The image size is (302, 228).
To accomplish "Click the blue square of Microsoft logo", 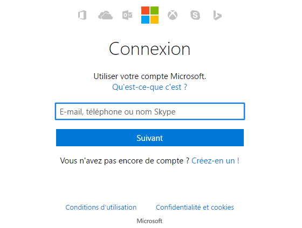I will coord(145,19).
